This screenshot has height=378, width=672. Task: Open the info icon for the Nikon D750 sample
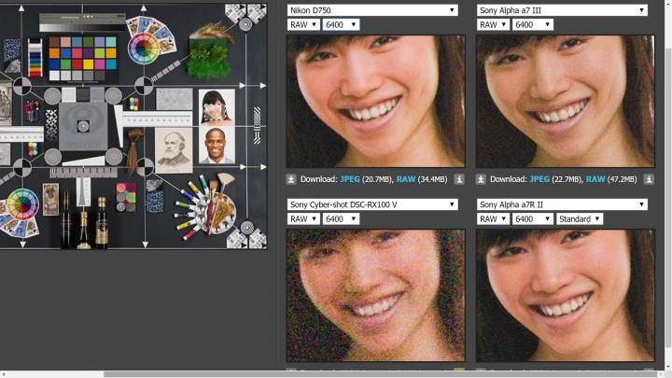click(459, 179)
